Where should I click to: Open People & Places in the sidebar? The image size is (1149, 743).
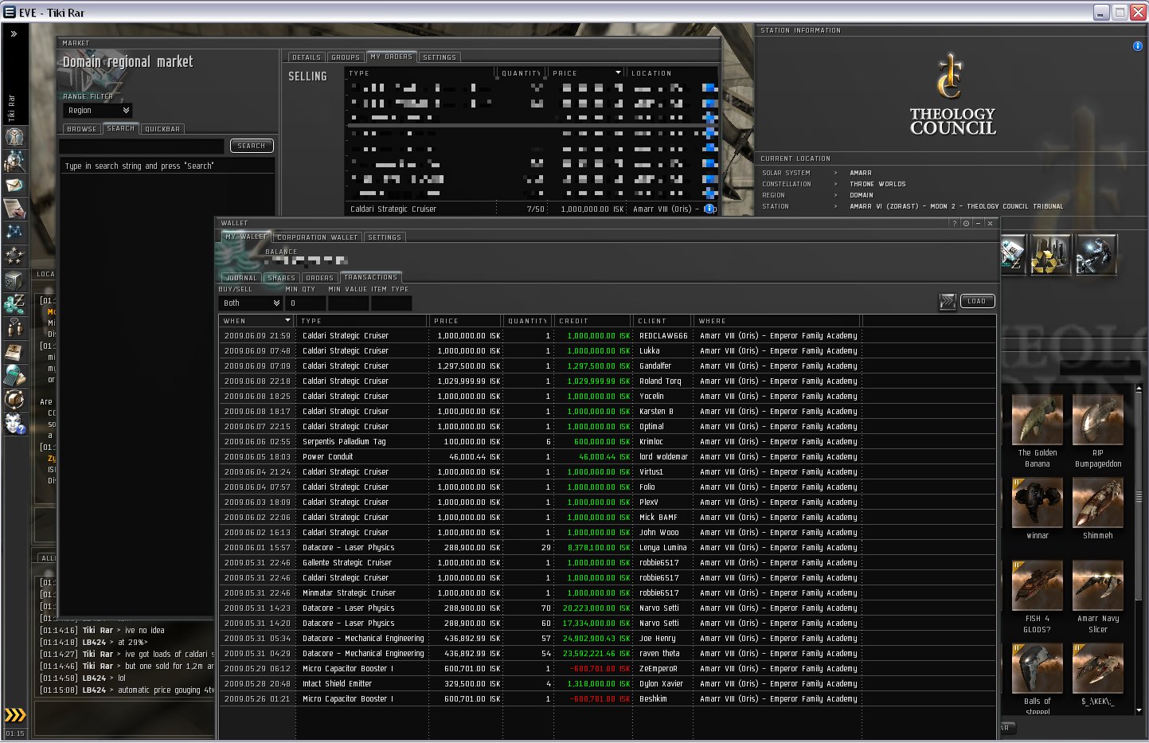pyautogui.click(x=14, y=161)
